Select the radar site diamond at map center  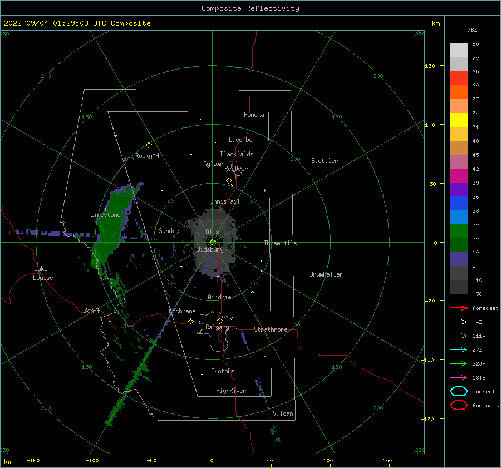pyautogui.click(x=213, y=242)
